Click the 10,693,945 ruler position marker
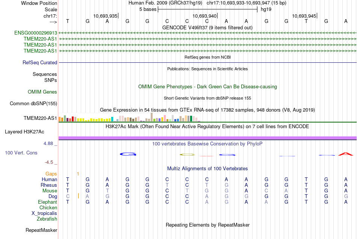Image resolution: width=357 pixels, height=239 pixels. [304, 16]
